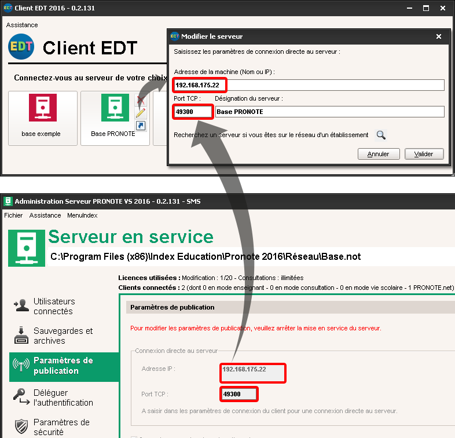
Task: Click the machine address field showing 192.168.175.22
Action: 309,85
